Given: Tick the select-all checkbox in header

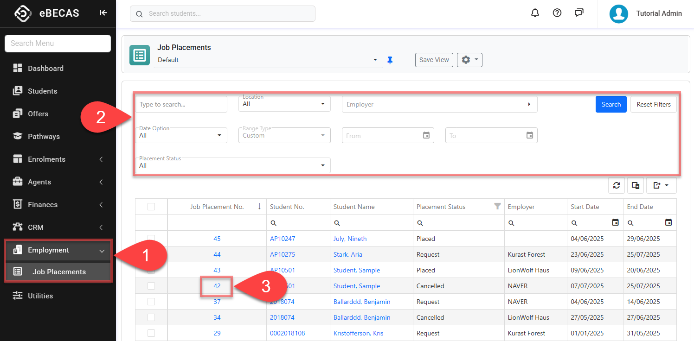Looking at the screenshot, I should pyautogui.click(x=151, y=207).
